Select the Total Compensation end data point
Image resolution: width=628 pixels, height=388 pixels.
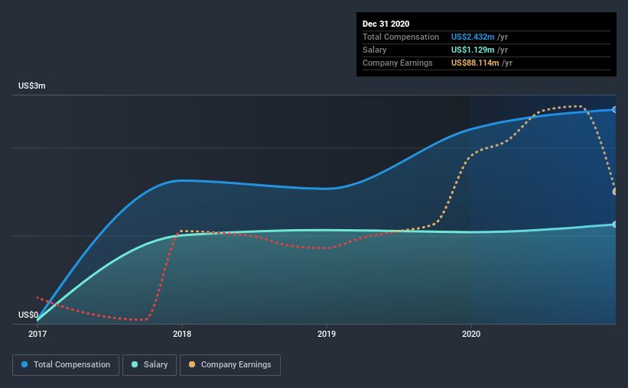point(614,109)
